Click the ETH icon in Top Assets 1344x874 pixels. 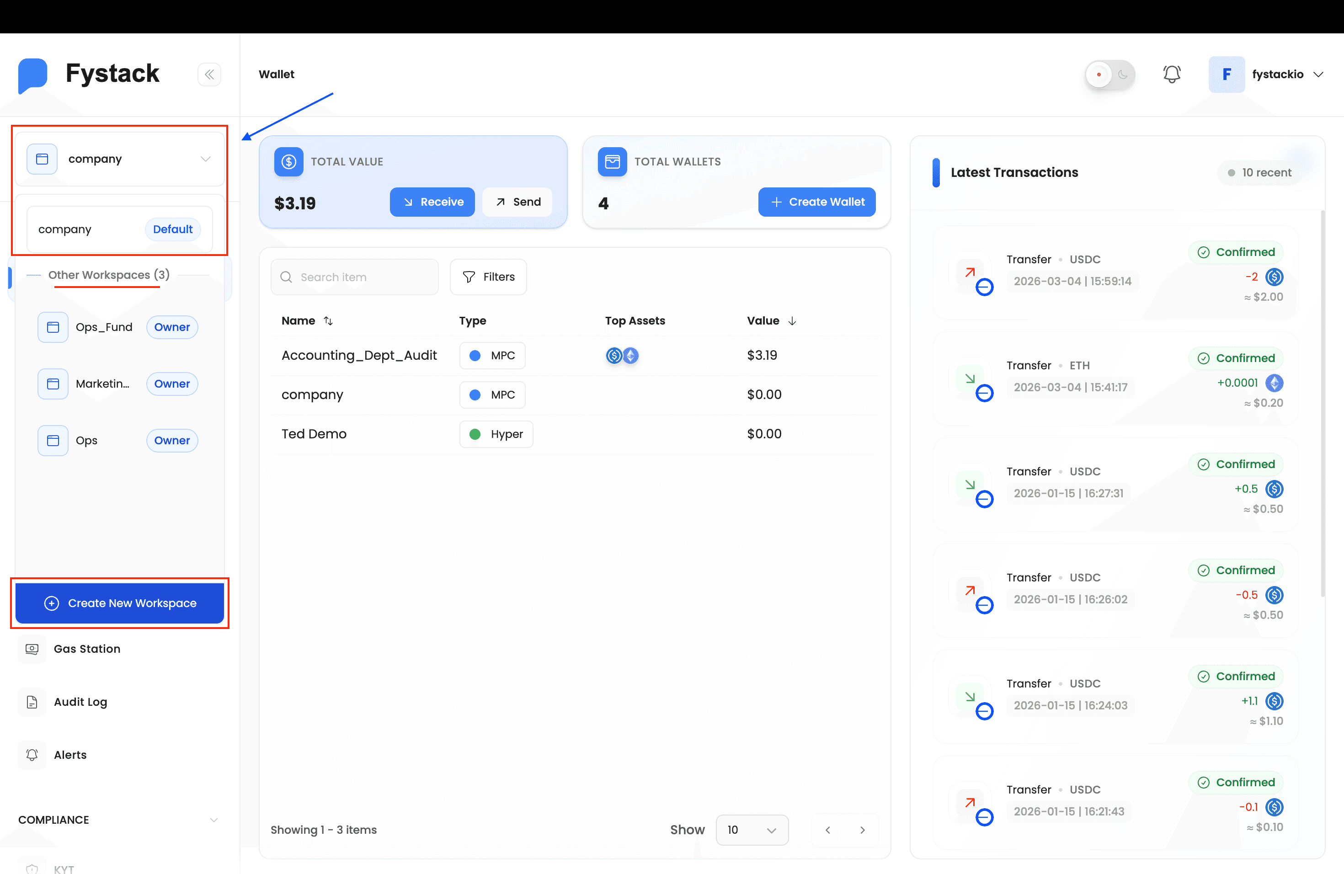point(631,356)
